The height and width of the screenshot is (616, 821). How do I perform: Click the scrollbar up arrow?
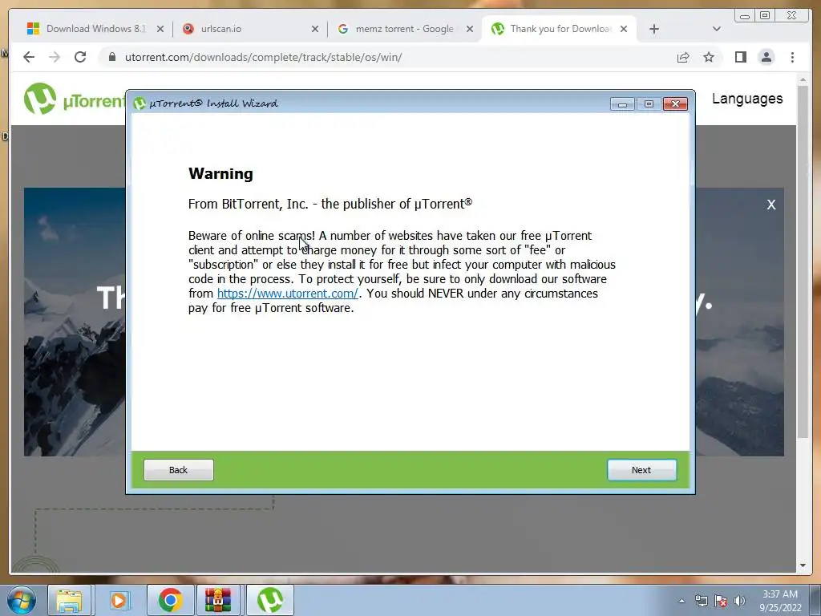803,80
